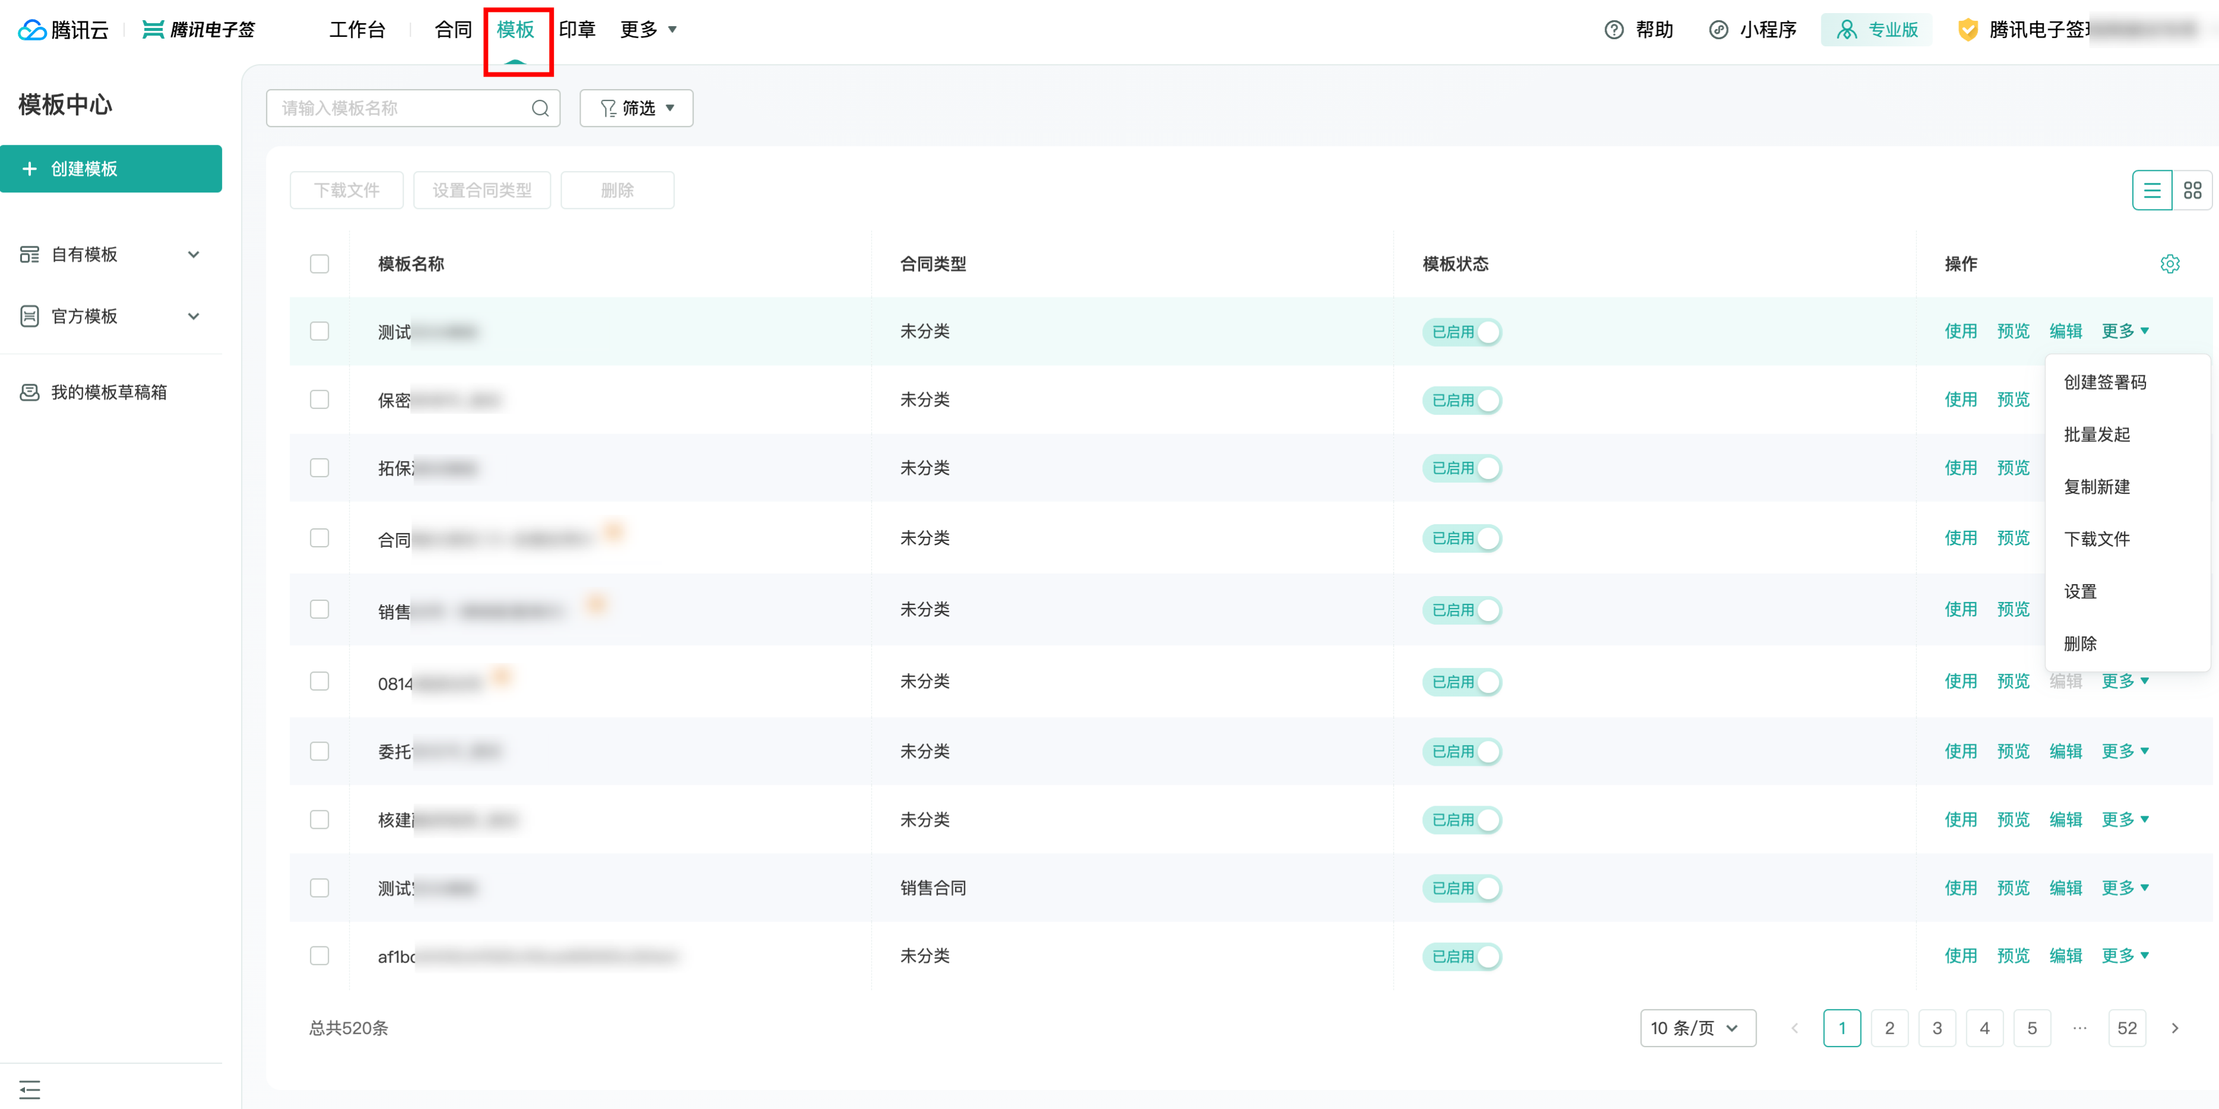
Task: Toggle 已启用 switch for 委托 row
Action: click(1462, 752)
